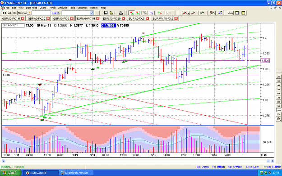Click the blue-framed chart window layout icon
The height and width of the screenshot is (176, 282).
tap(237, 13)
